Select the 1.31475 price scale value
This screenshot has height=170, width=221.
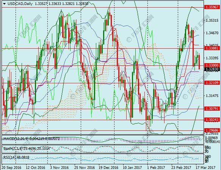click(x=212, y=96)
